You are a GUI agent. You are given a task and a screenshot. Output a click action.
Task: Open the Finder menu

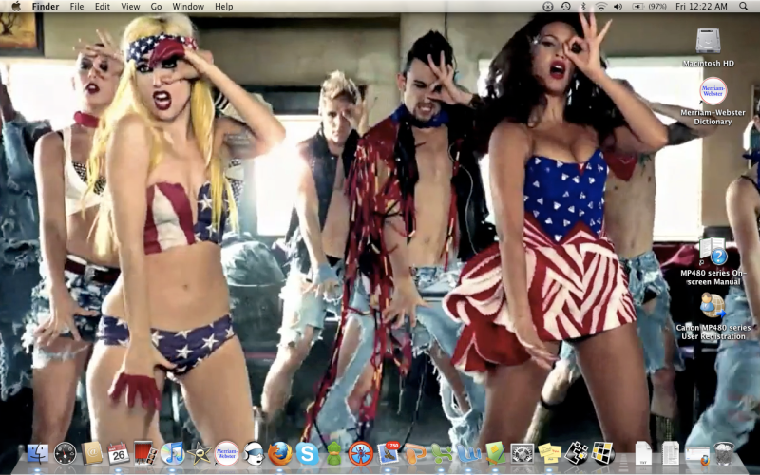46,7
